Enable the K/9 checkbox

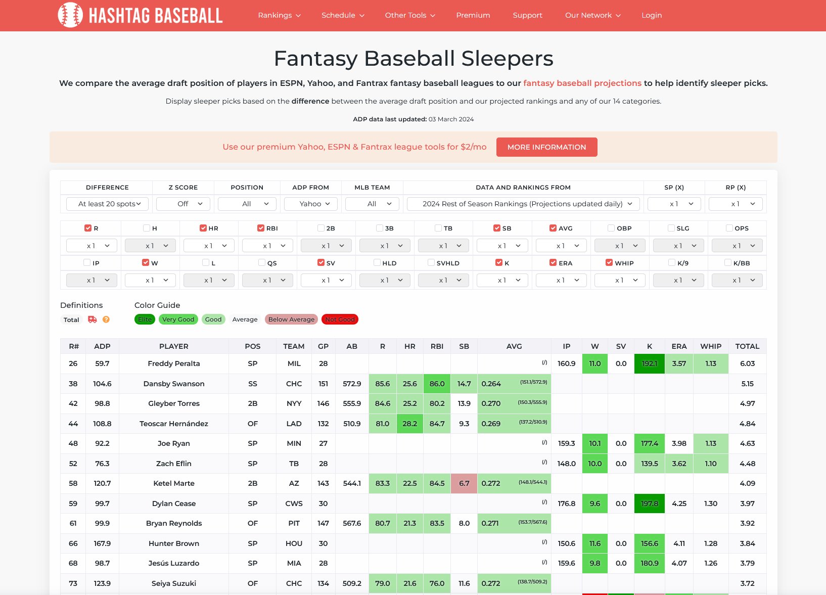pyautogui.click(x=672, y=262)
